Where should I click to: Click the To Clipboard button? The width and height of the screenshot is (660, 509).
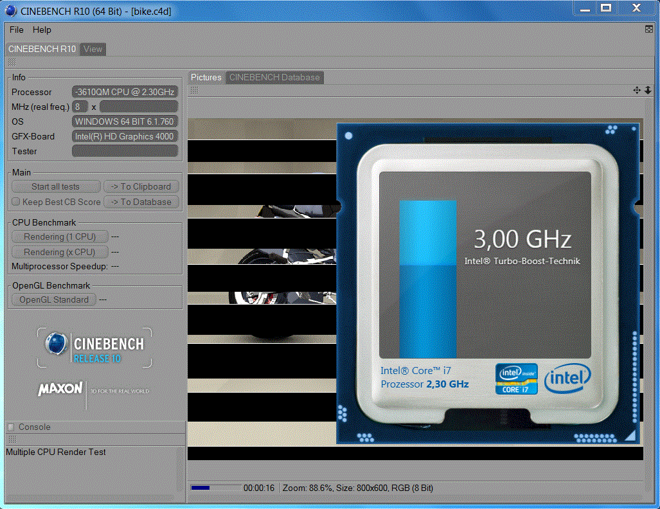pos(141,186)
